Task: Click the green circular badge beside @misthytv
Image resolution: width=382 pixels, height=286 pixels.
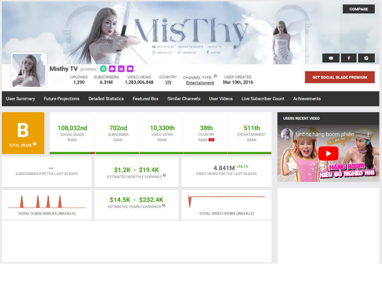Action: 103,69
